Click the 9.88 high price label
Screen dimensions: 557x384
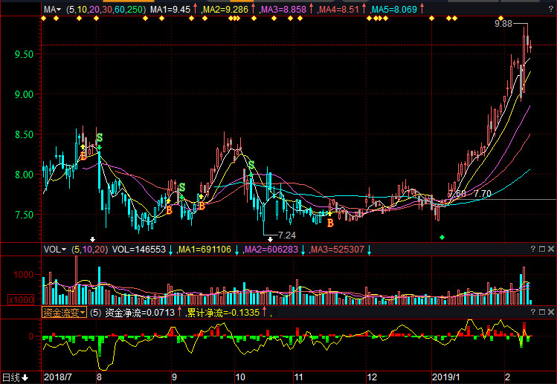tap(503, 25)
